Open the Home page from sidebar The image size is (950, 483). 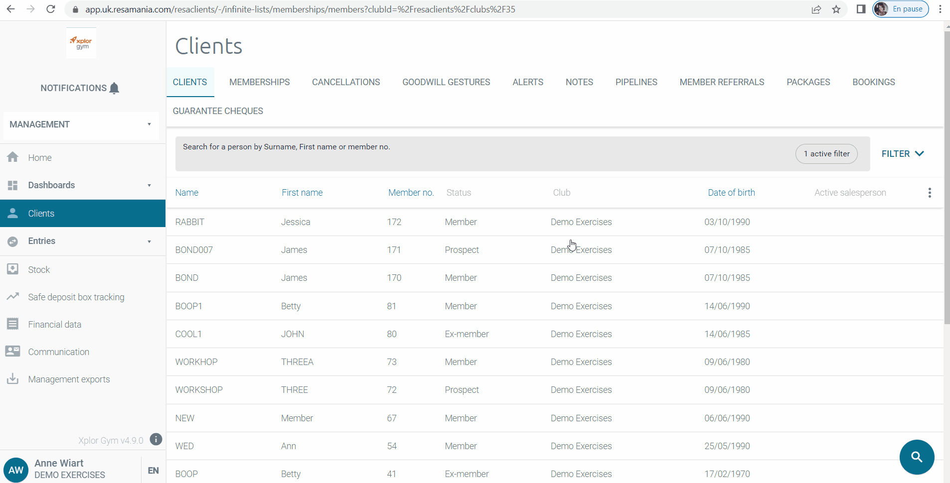[40, 158]
